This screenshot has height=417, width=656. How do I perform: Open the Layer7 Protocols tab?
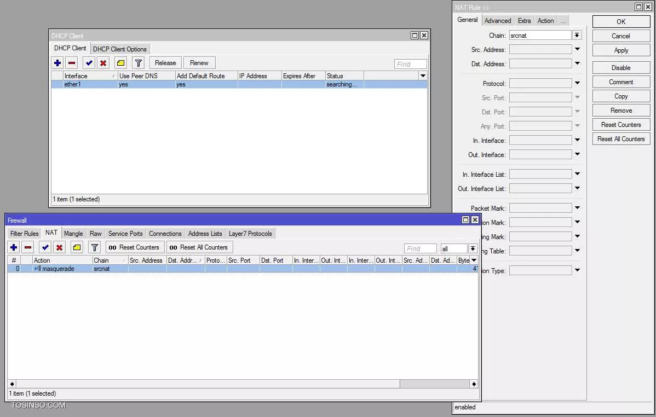pos(250,233)
